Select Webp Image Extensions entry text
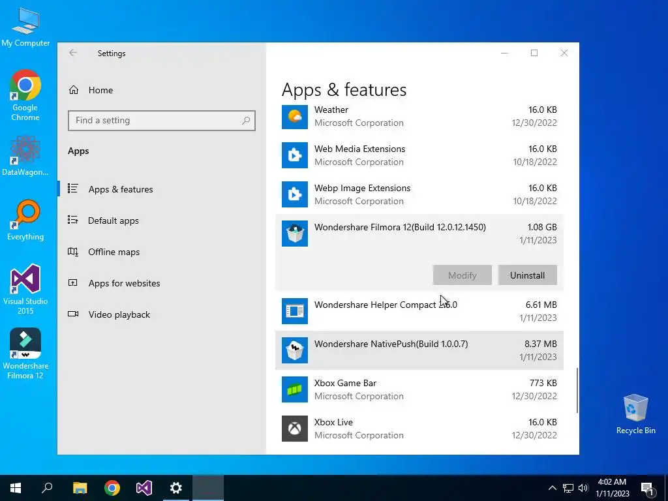 pyautogui.click(x=362, y=188)
